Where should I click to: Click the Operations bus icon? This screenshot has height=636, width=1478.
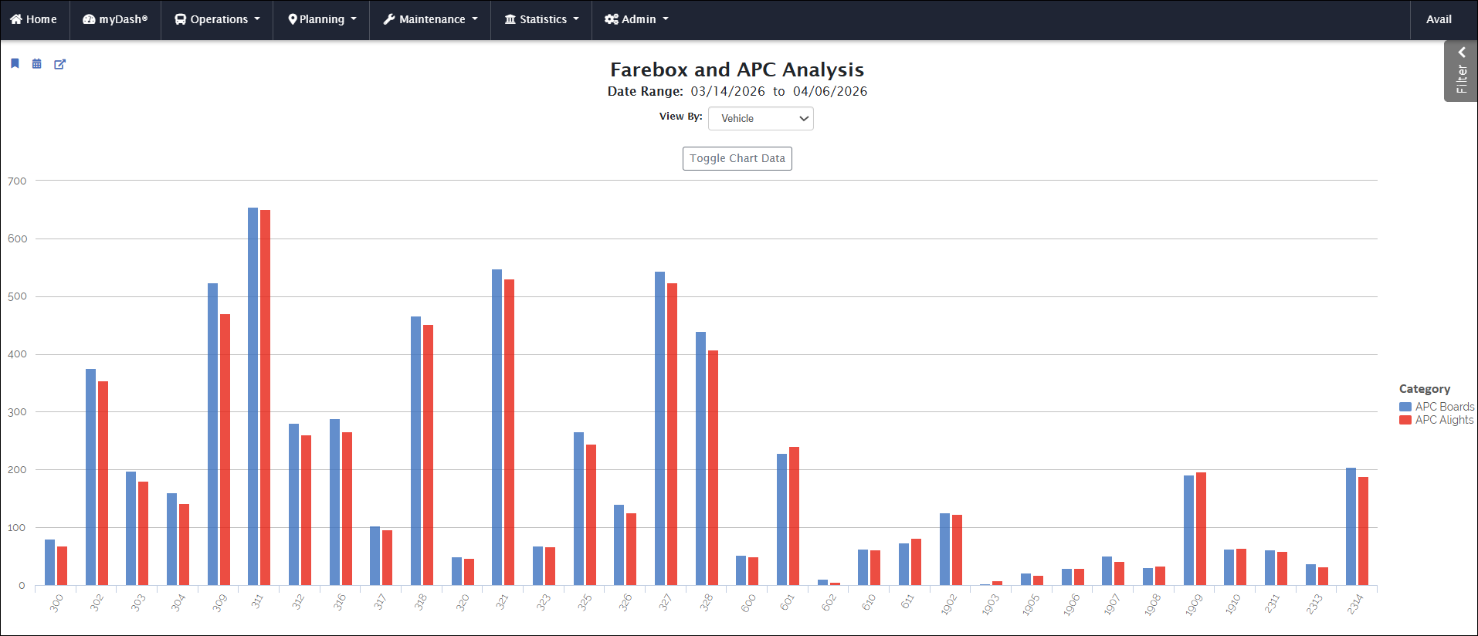[x=181, y=19]
